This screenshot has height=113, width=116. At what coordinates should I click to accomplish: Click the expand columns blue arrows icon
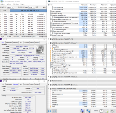(x=50, y=111)
